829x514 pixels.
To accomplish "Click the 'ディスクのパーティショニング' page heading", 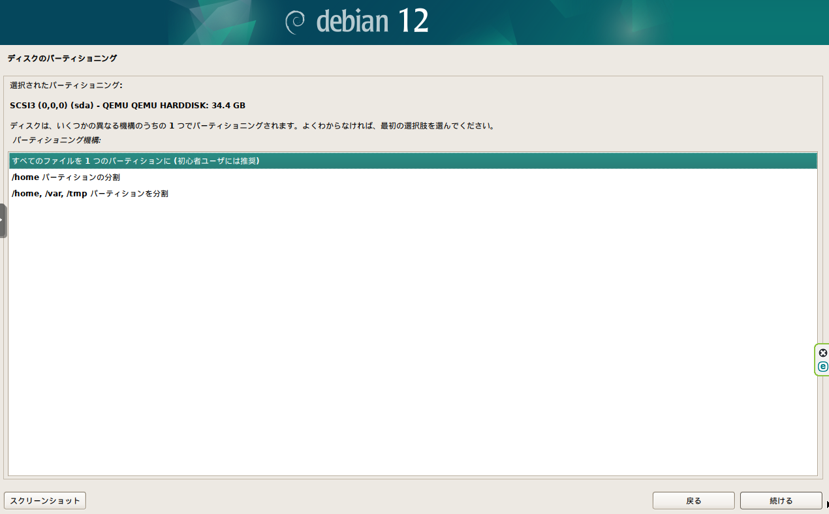I will 62,58.
